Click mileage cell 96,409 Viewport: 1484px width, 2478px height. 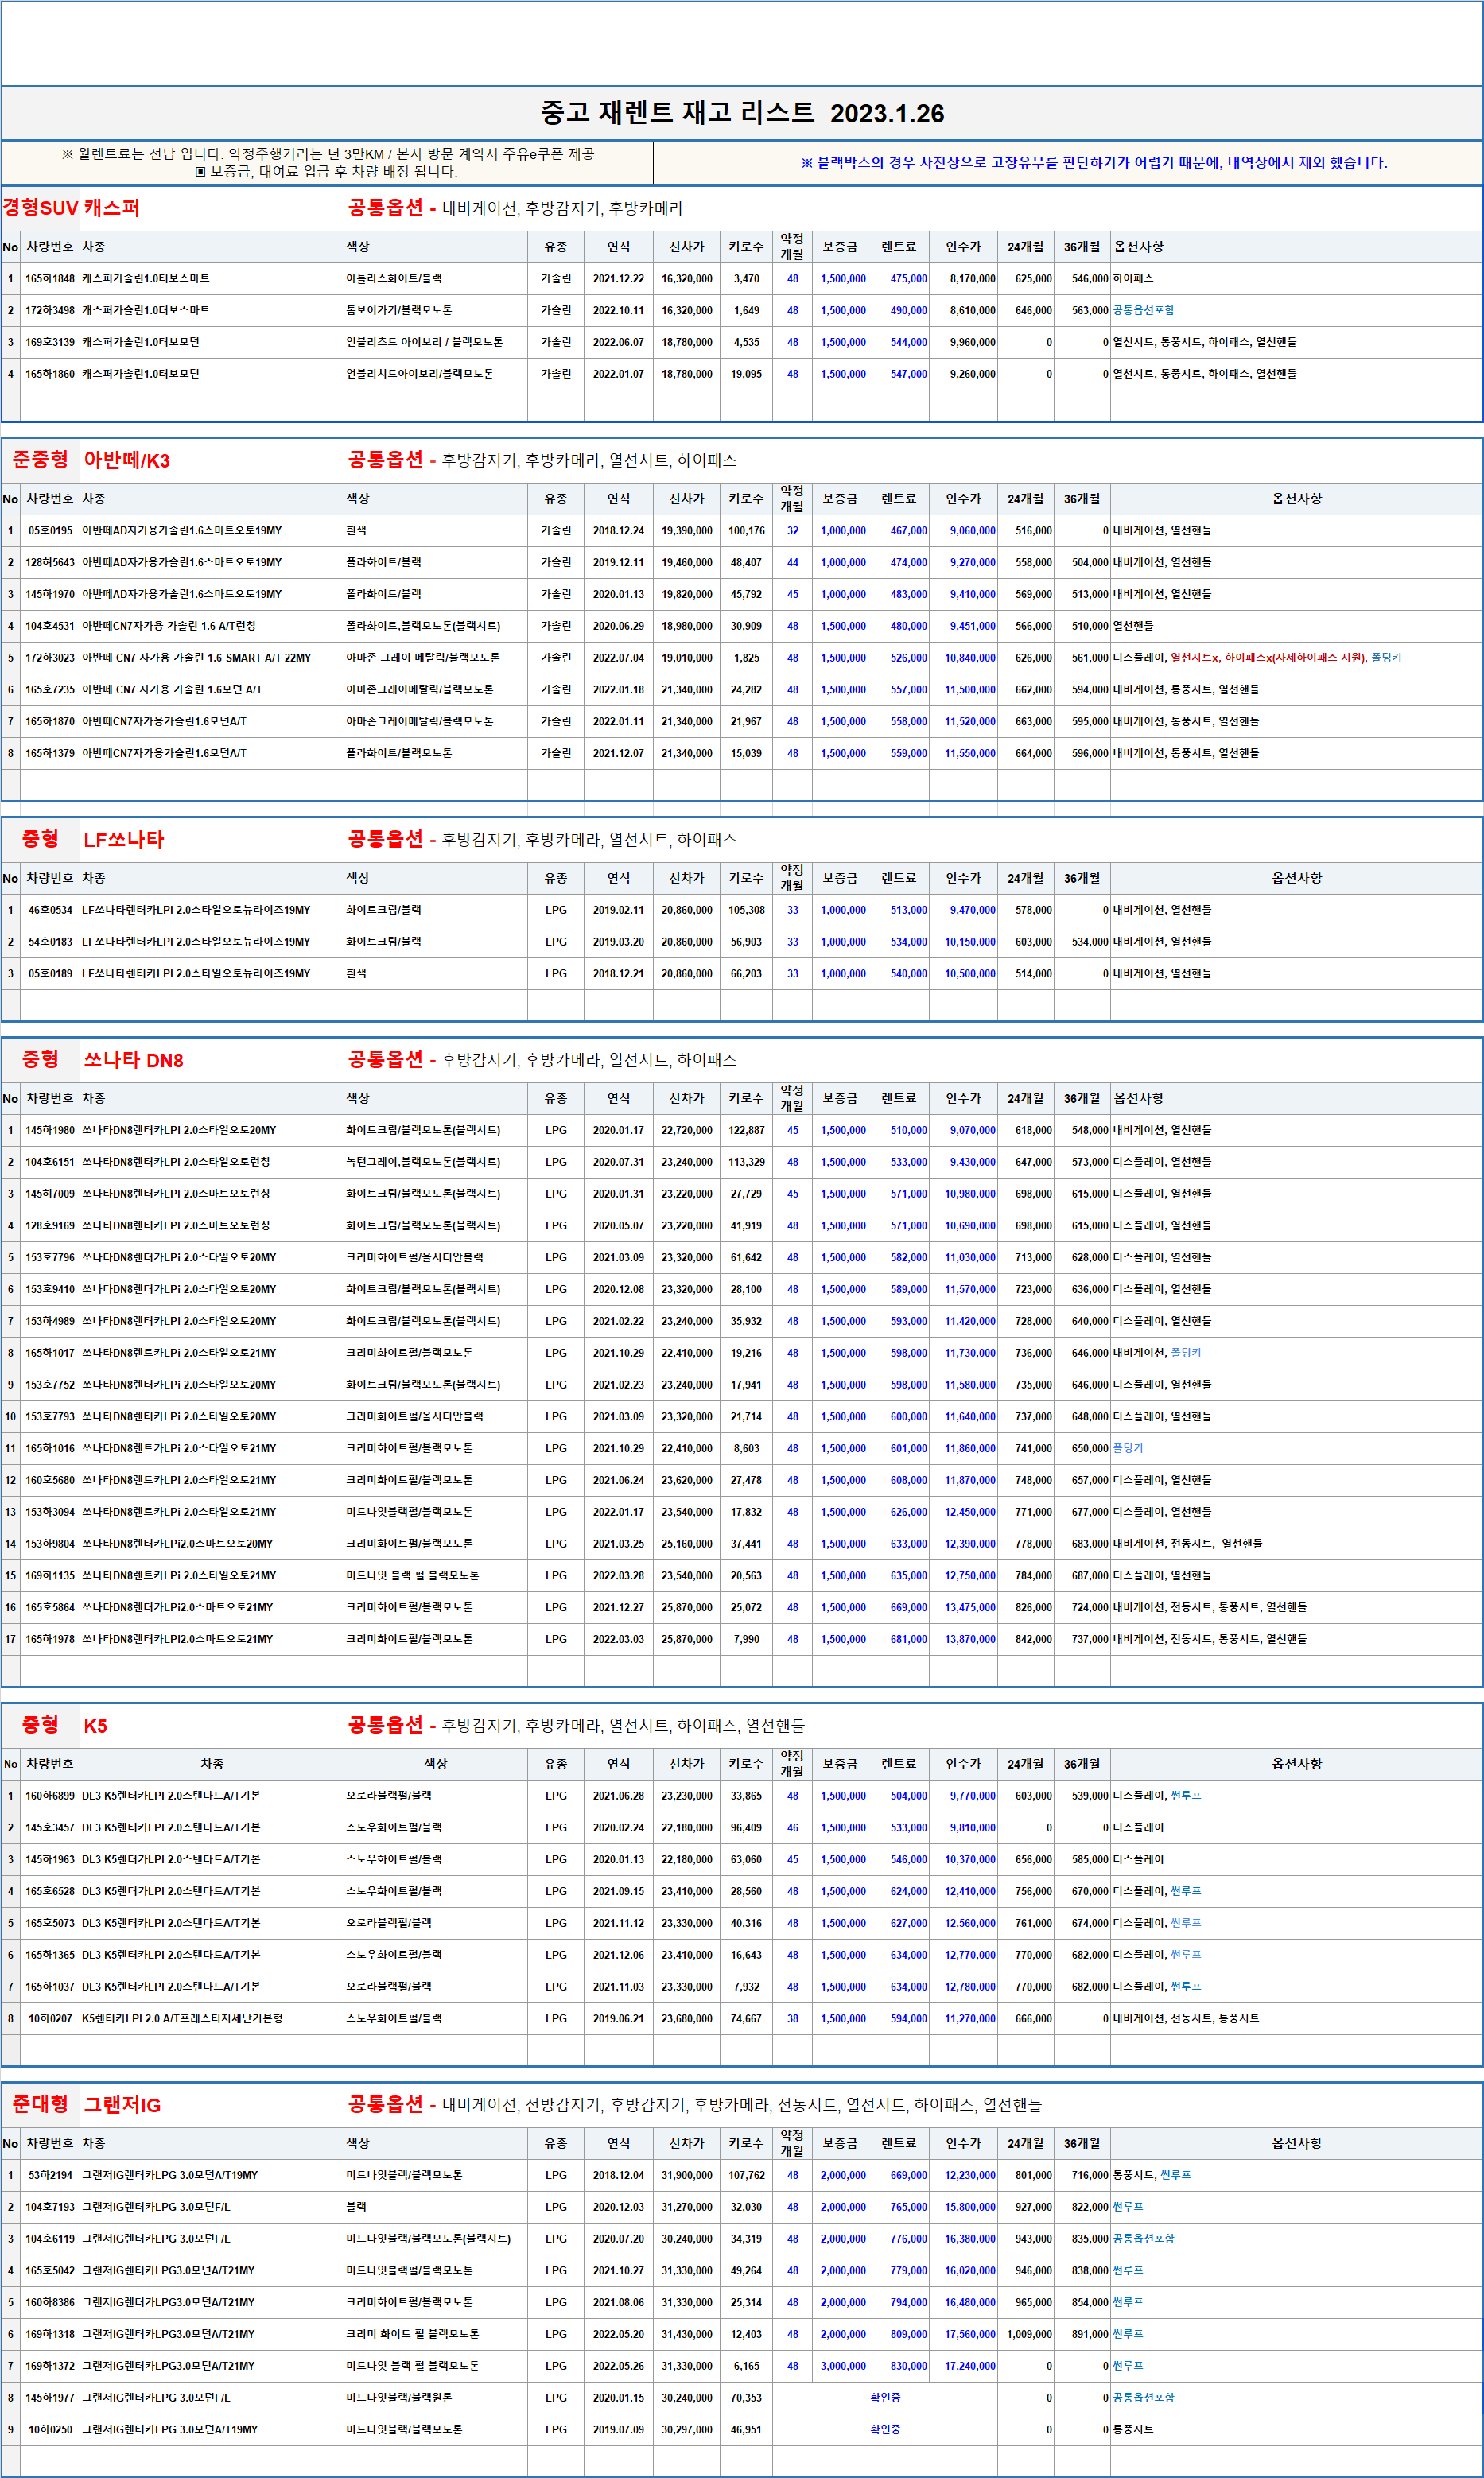746,1828
